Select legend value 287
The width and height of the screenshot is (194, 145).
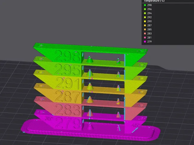click(x=149, y=25)
